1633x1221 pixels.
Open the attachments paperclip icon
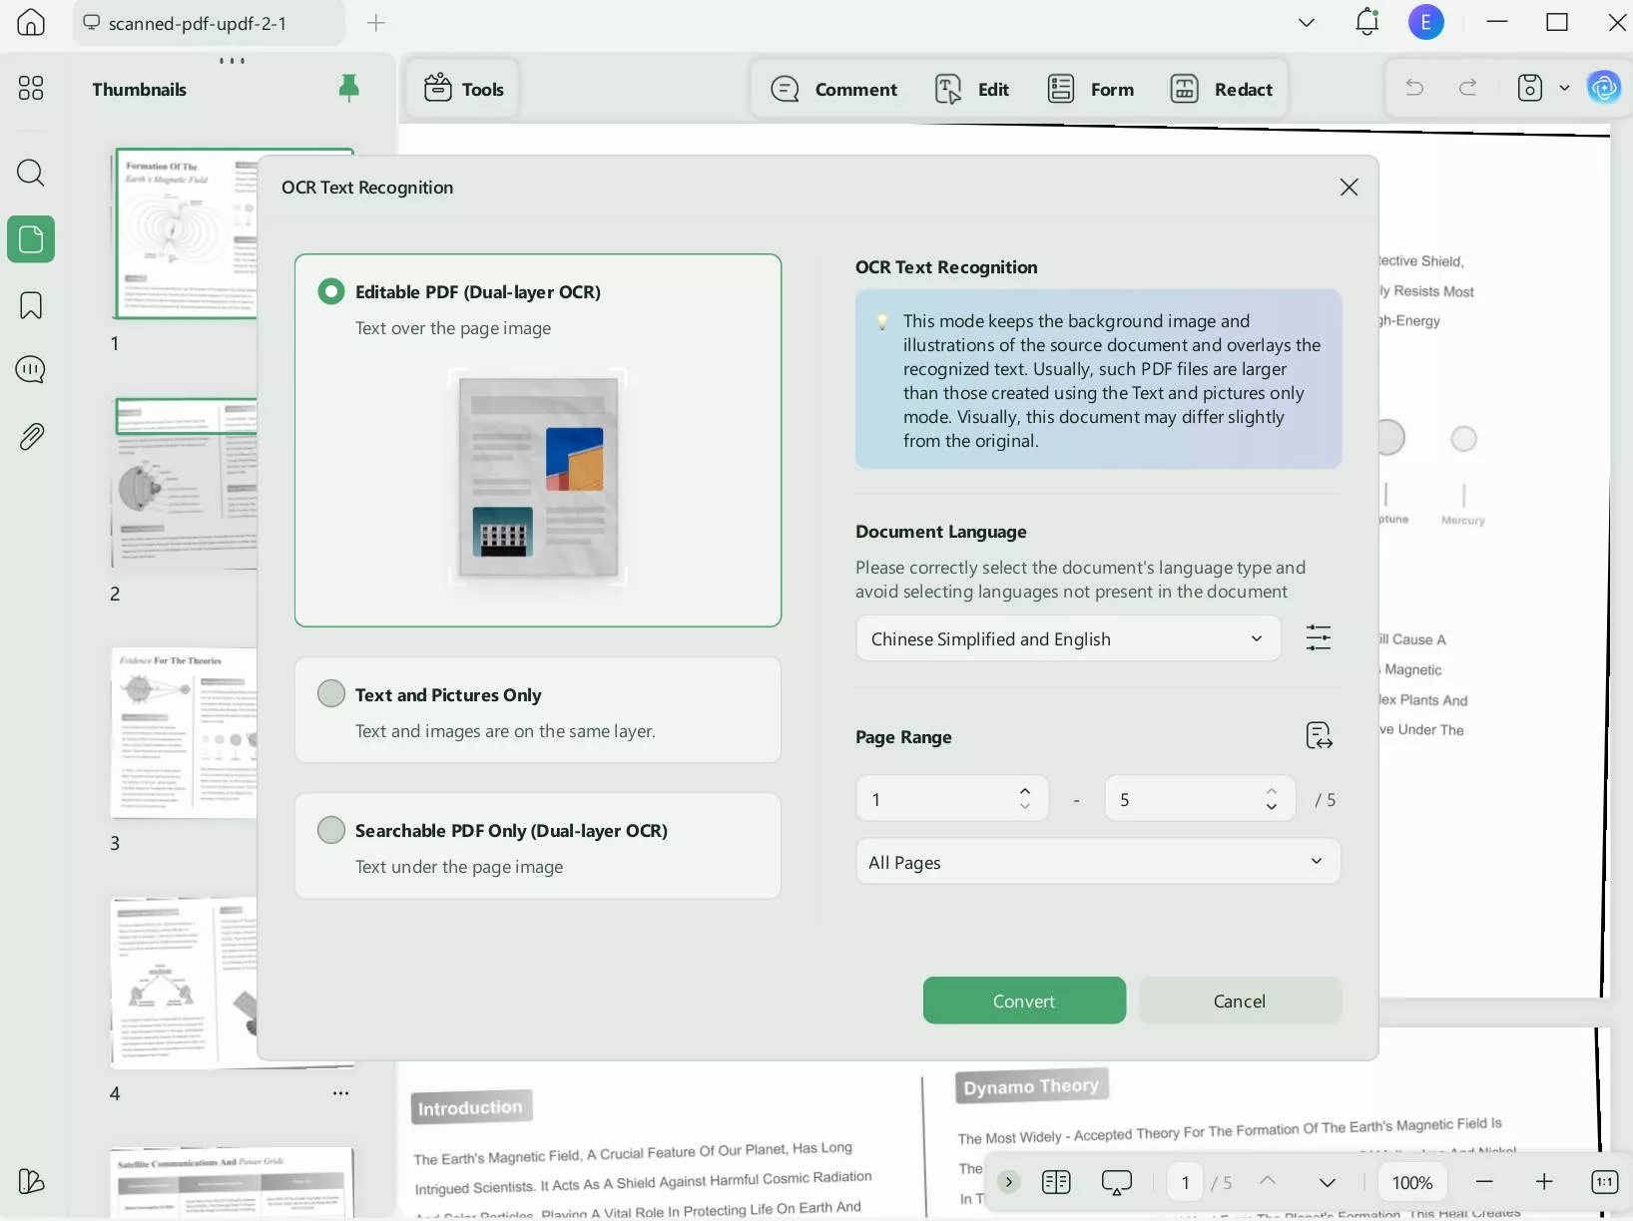tap(31, 437)
